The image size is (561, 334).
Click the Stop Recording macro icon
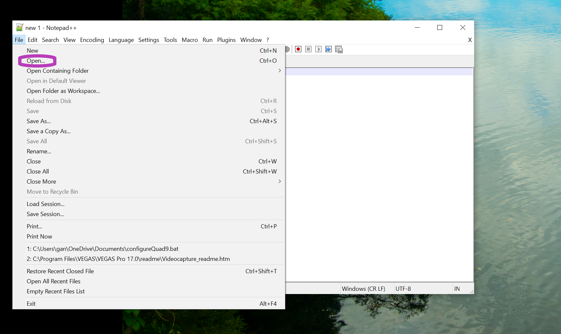coord(308,49)
